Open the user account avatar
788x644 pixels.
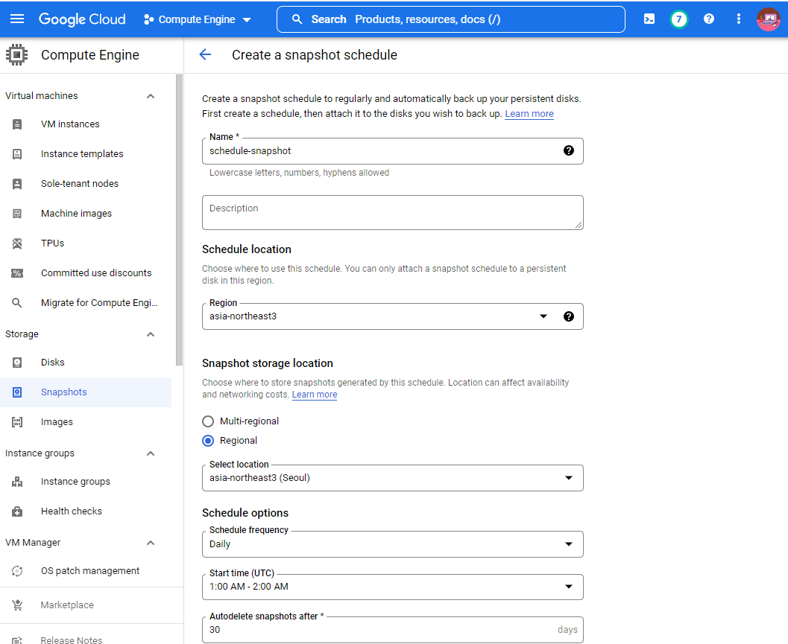point(769,19)
